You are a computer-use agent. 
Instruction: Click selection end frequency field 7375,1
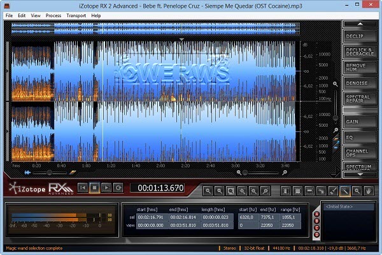point(269,217)
